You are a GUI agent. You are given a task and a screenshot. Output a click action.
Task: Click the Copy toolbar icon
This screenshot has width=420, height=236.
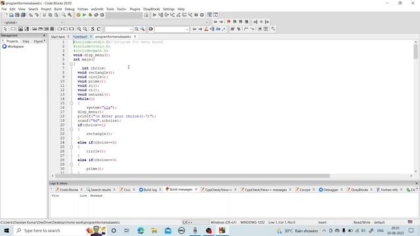[x=50, y=15]
